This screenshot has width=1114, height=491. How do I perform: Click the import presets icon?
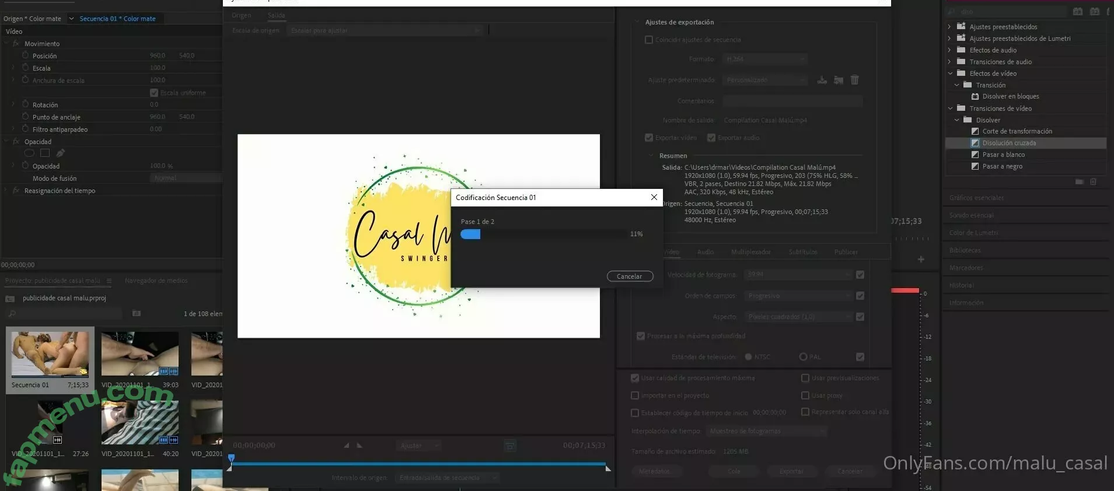(x=839, y=80)
